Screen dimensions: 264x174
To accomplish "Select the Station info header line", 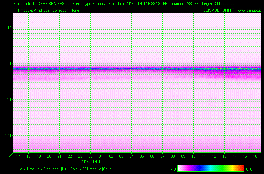I will (124, 4).
